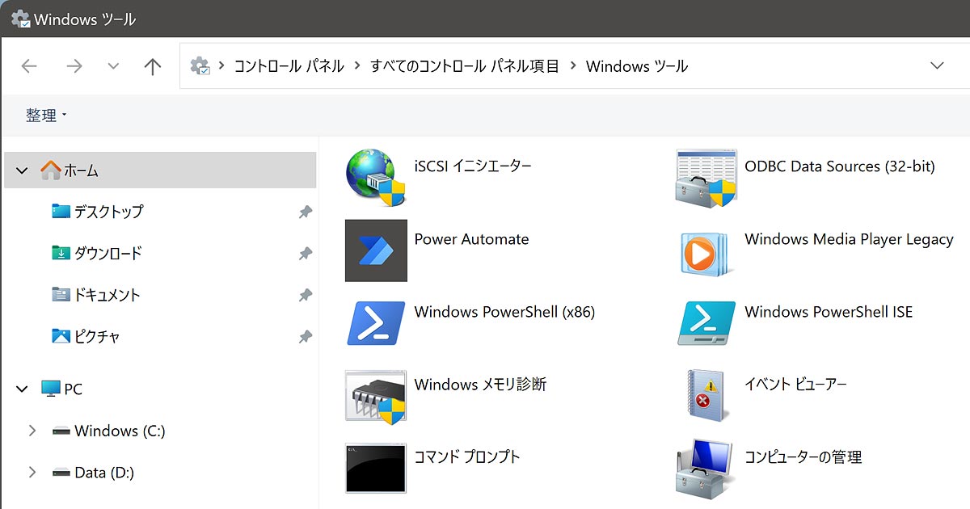The height and width of the screenshot is (509, 970).
Task: Click the ドキュメント folder icon
Action: 61,295
